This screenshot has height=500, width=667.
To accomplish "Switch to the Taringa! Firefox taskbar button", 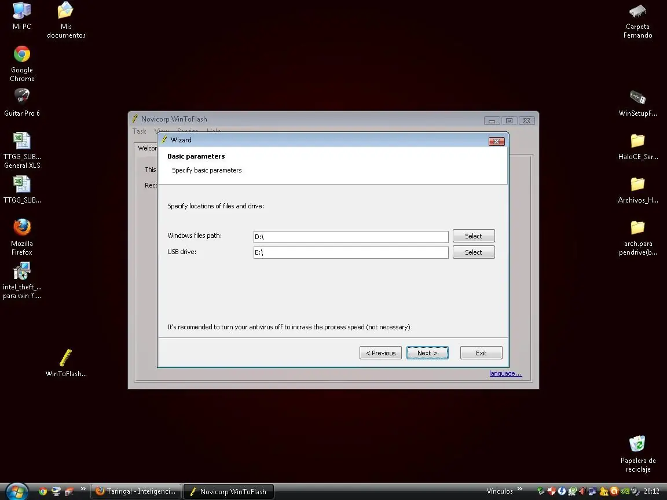I will (136, 491).
